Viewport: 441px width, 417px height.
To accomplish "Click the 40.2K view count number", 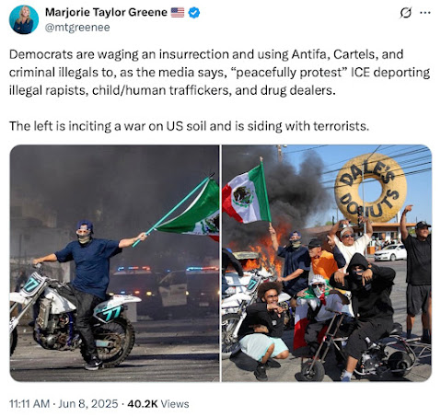I will point(143,403).
